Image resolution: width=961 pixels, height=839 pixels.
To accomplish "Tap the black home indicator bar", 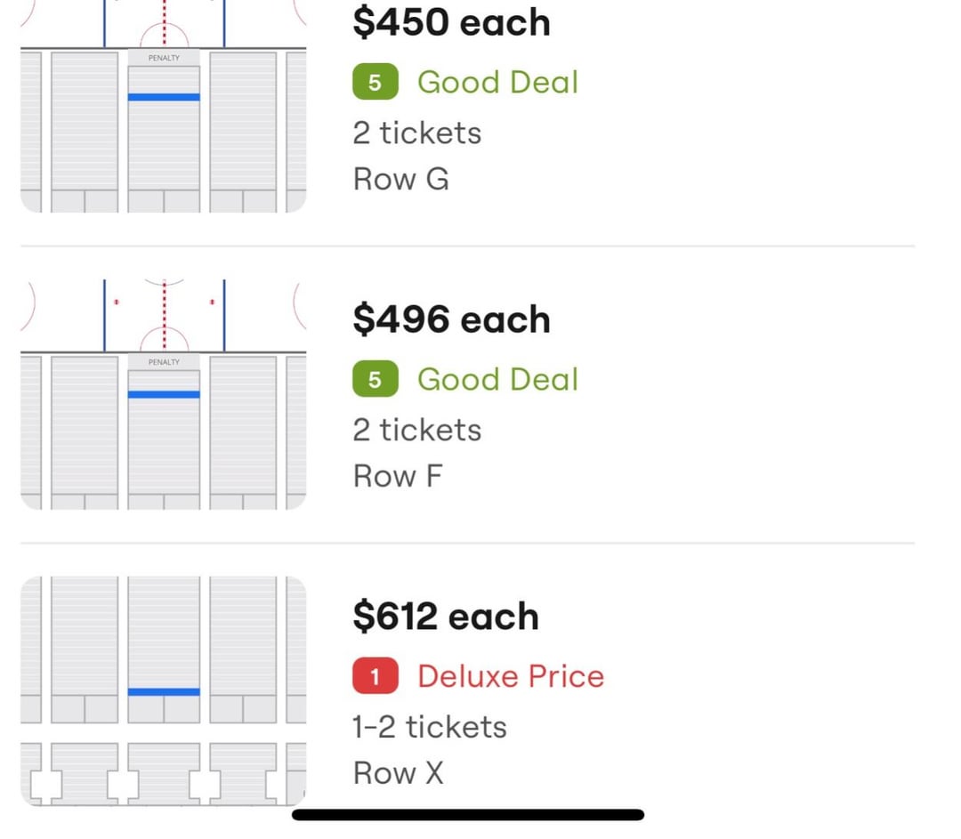I will click(468, 814).
